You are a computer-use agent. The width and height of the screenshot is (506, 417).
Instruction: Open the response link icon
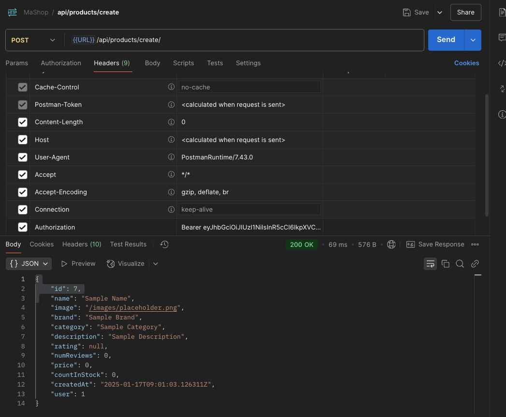coord(475,264)
